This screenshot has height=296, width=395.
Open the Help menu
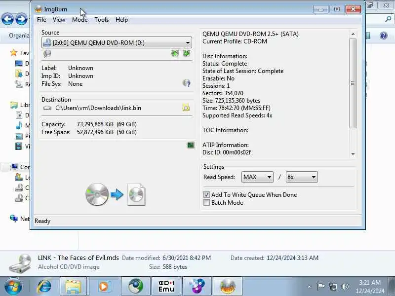(x=121, y=20)
